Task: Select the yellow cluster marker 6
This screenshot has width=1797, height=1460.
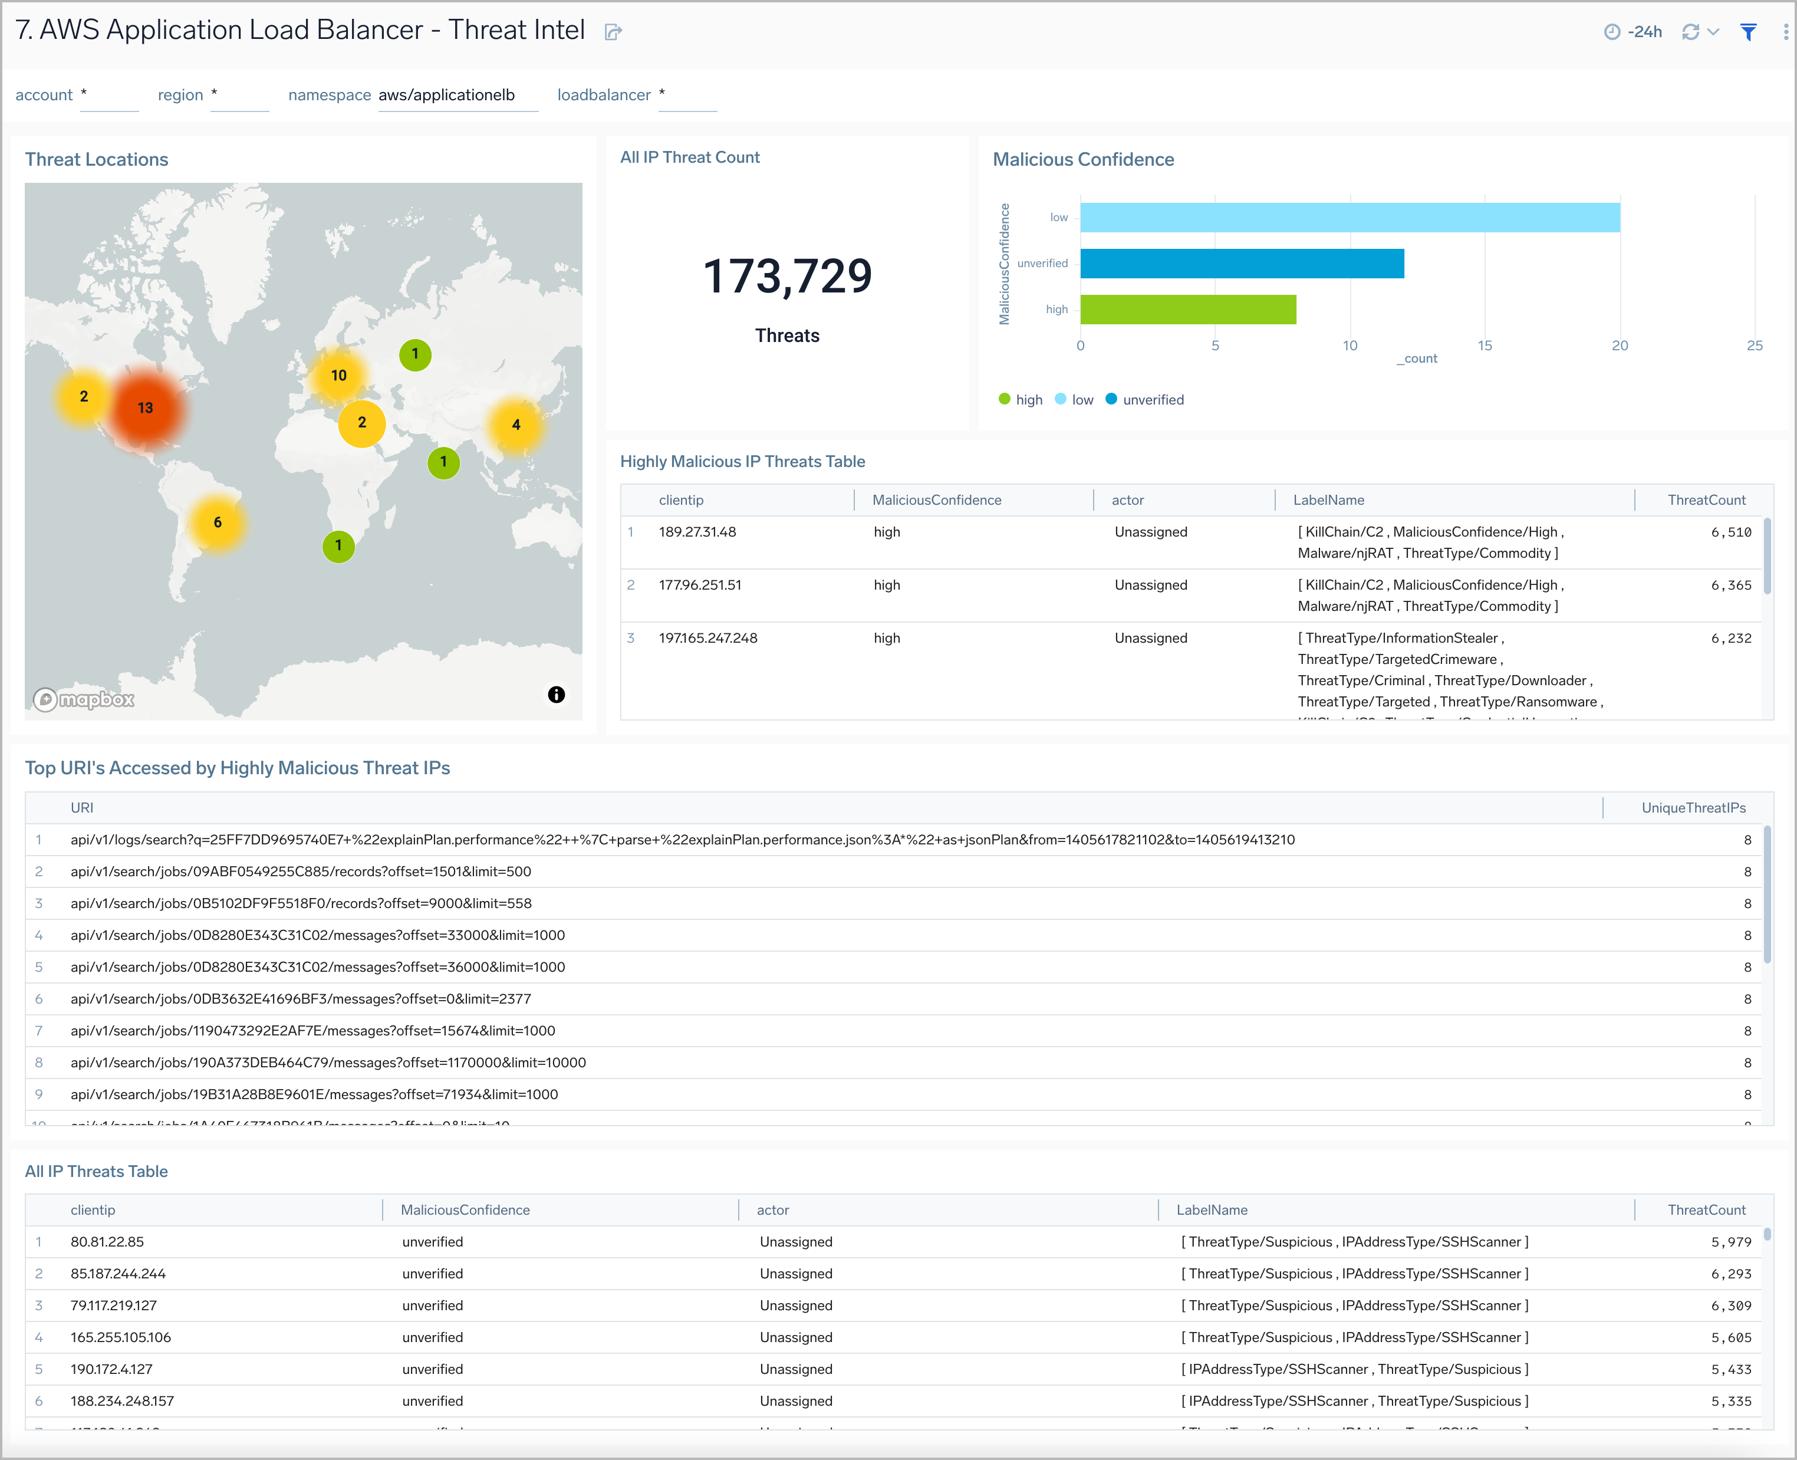Action: [218, 522]
